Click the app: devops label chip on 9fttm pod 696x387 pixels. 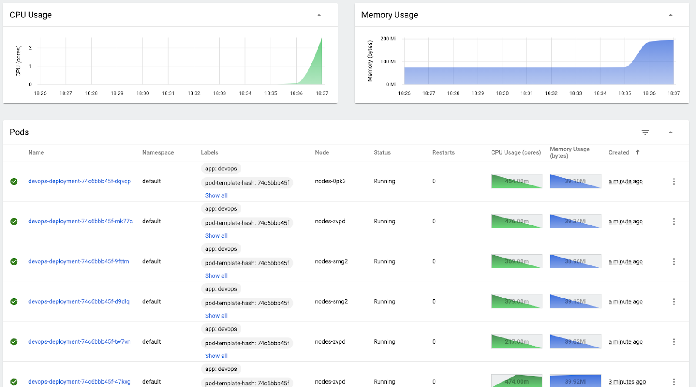221,249
